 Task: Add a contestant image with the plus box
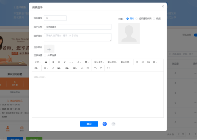(x=49, y=49)
